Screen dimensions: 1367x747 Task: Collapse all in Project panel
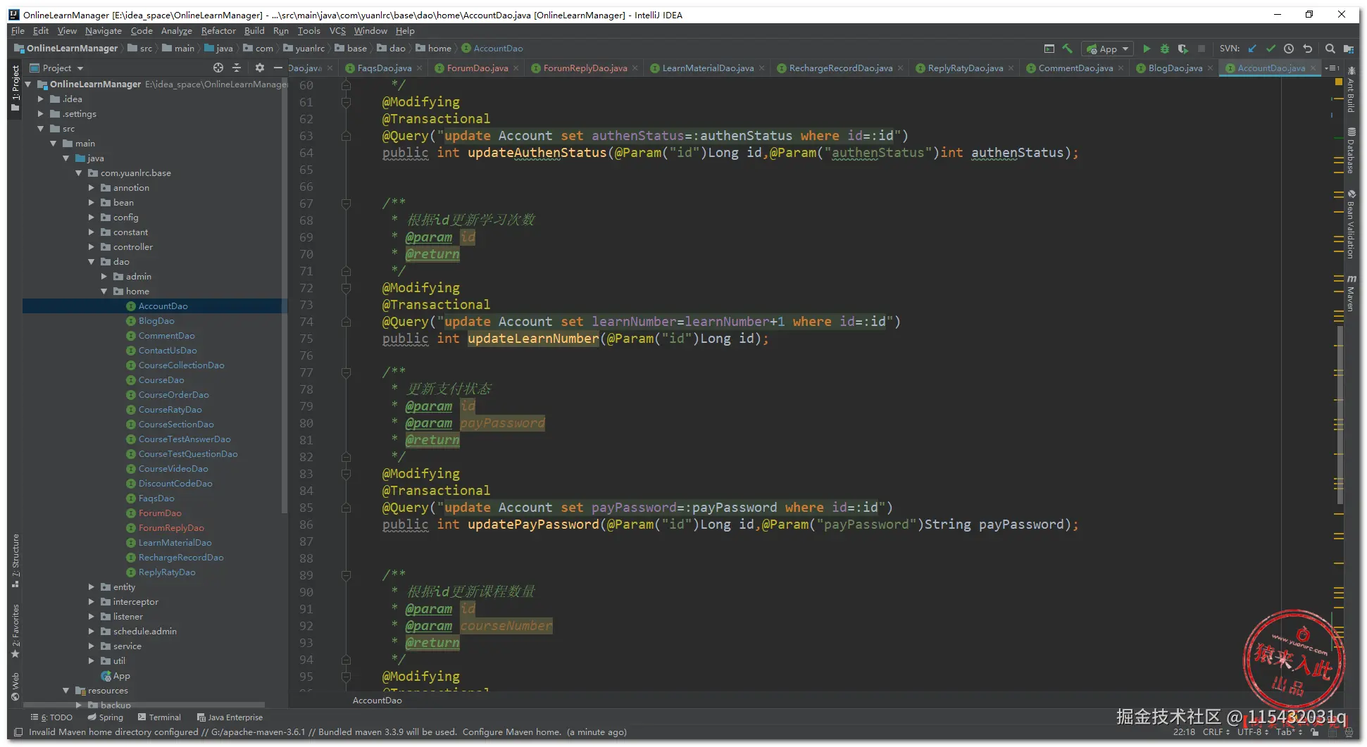[x=237, y=68]
